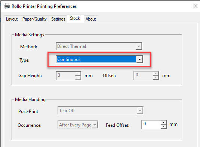
Task: Open the Occurrence dropdown arrow
Action: [95, 125]
